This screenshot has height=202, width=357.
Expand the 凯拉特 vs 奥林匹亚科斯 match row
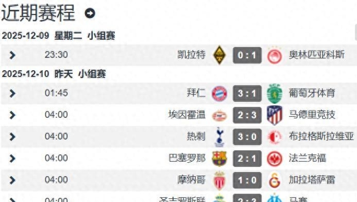pyautogui.click(x=12, y=55)
